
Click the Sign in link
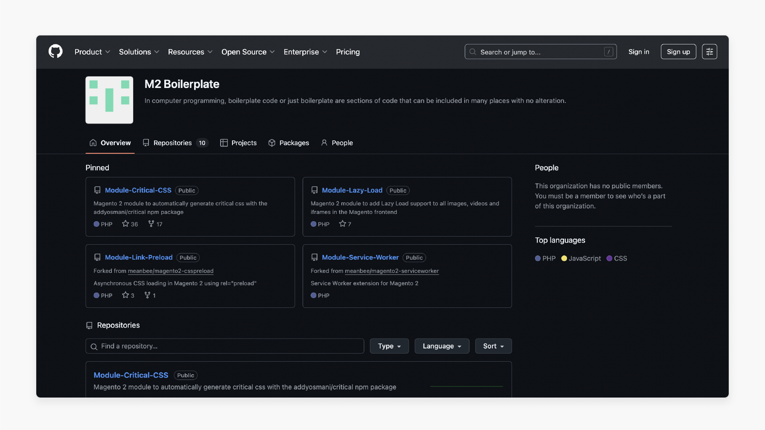pos(639,52)
